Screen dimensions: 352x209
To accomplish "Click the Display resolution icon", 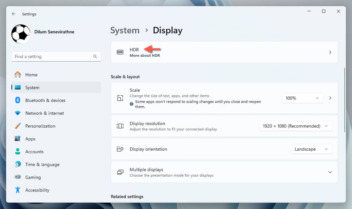I will pyautogui.click(x=120, y=126).
